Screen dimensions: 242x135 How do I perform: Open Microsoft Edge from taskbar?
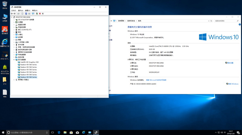[59, 132]
